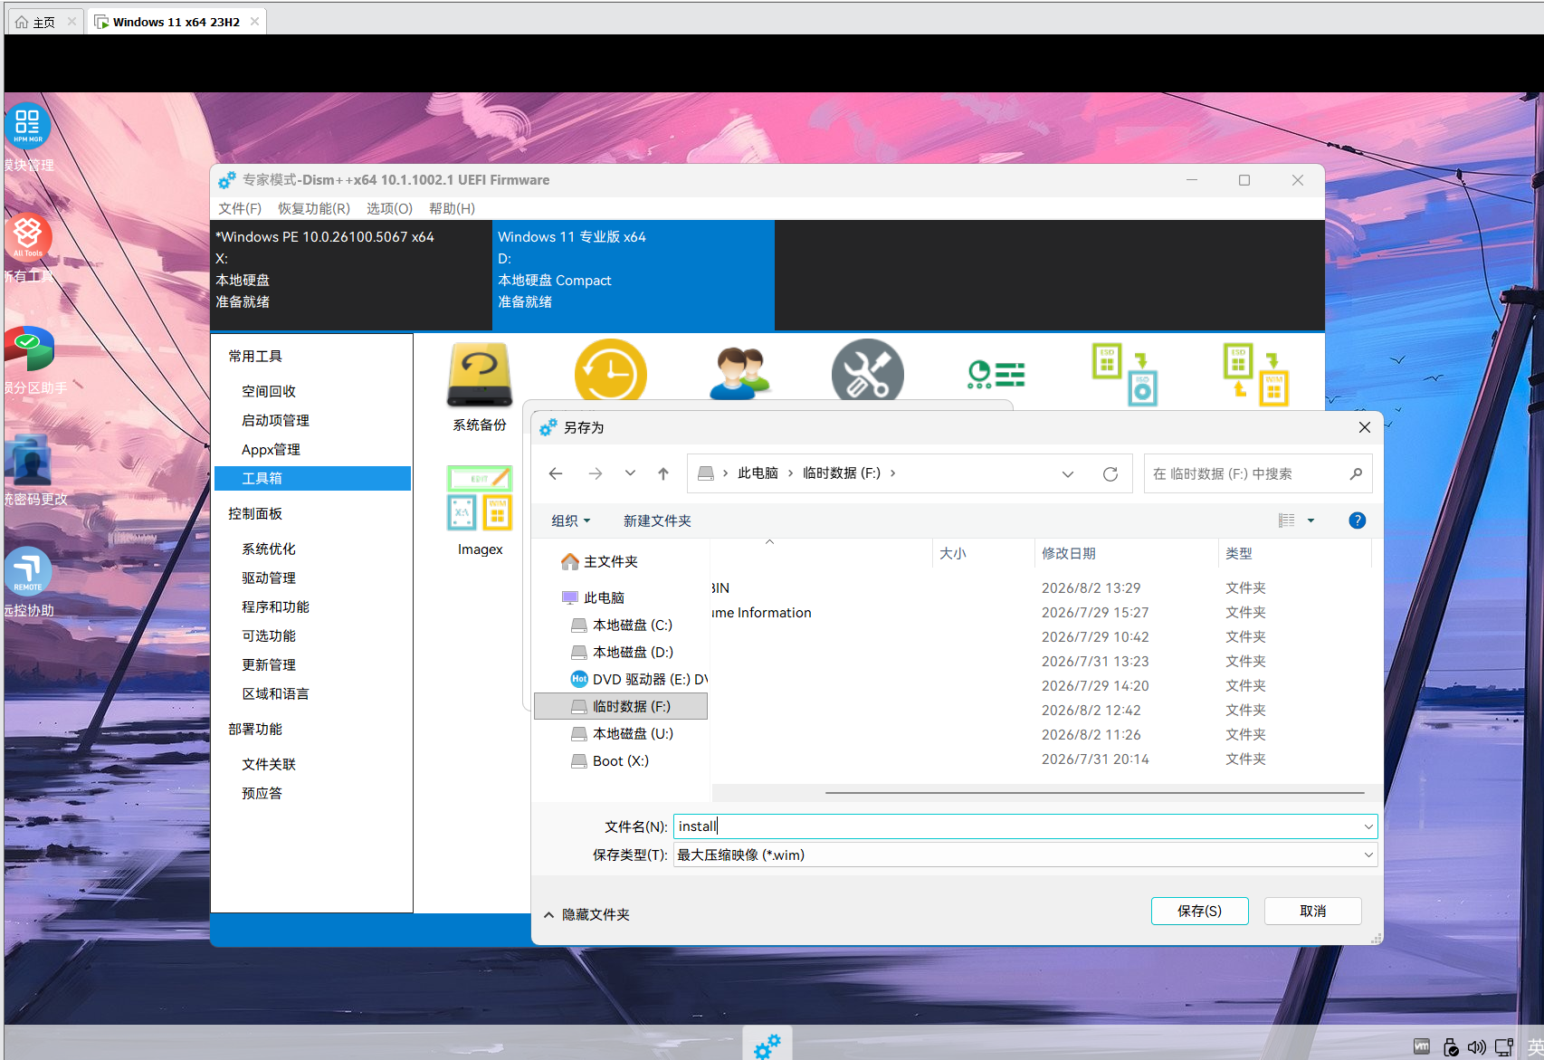Open the volume control in system tray
Viewport: 1544px width, 1060px height.
point(1476,1047)
